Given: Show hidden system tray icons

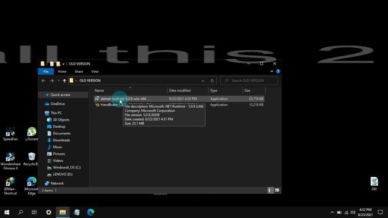Looking at the screenshot, I should (332, 213).
